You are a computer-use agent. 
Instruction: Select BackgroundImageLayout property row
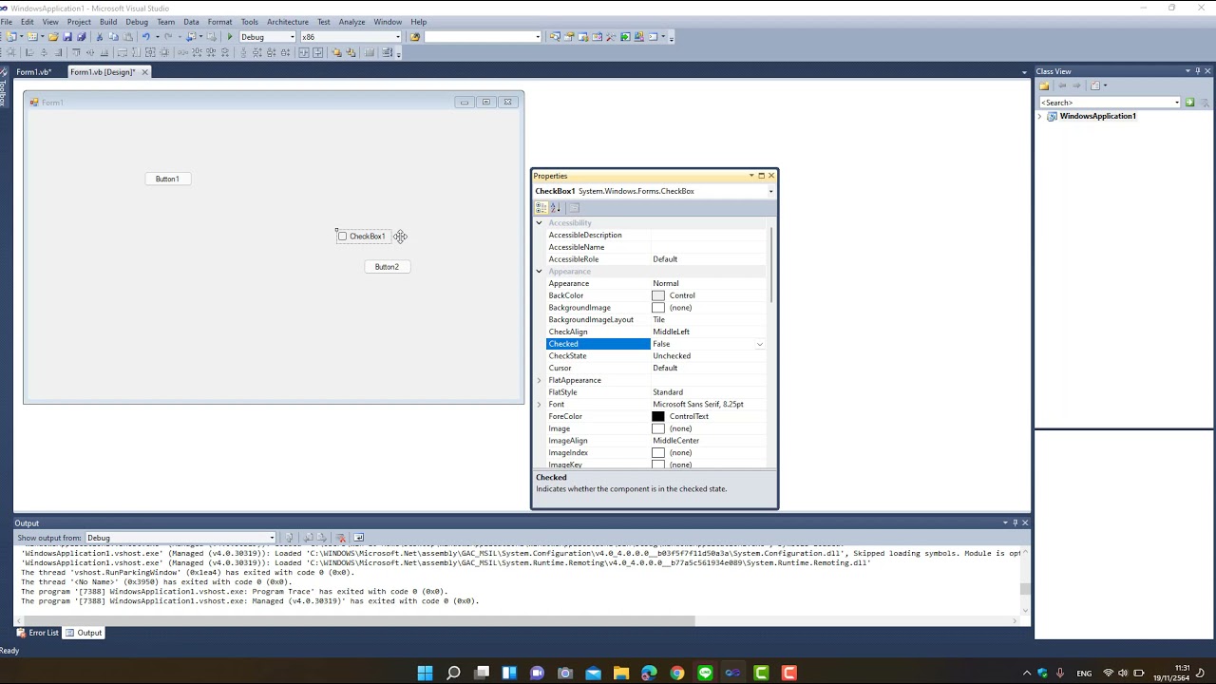coord(656,320)
